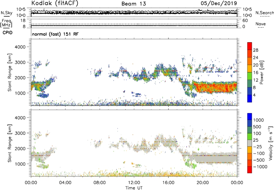The width and height of the screenshot is (274, 190).
Task: Click the red -1000 velocity swatch
Action: tap(250, 170)
